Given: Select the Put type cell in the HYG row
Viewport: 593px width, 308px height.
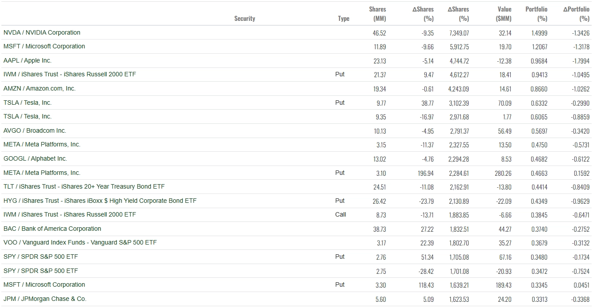Looking at the screenshot, I should pos(340,201).
